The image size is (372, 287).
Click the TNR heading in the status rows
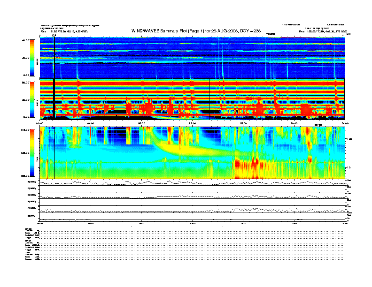point(27,252)
